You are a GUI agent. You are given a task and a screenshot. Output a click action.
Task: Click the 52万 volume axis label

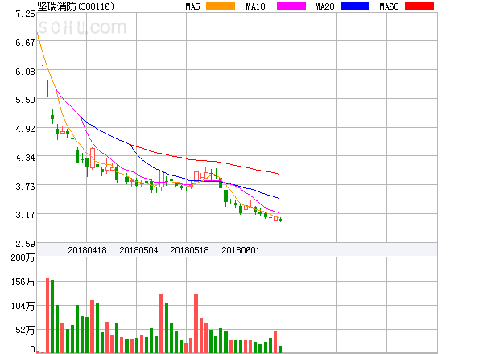[x=25, y=331]
